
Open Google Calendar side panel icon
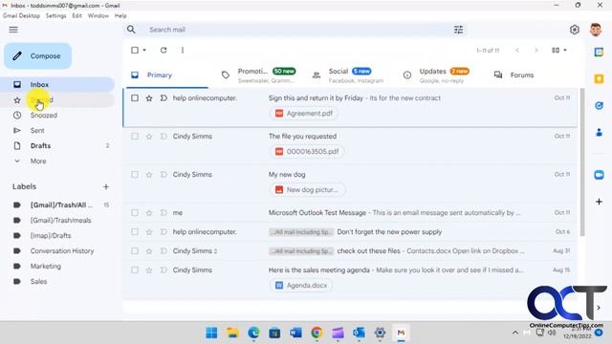click(x=600, y=53)
